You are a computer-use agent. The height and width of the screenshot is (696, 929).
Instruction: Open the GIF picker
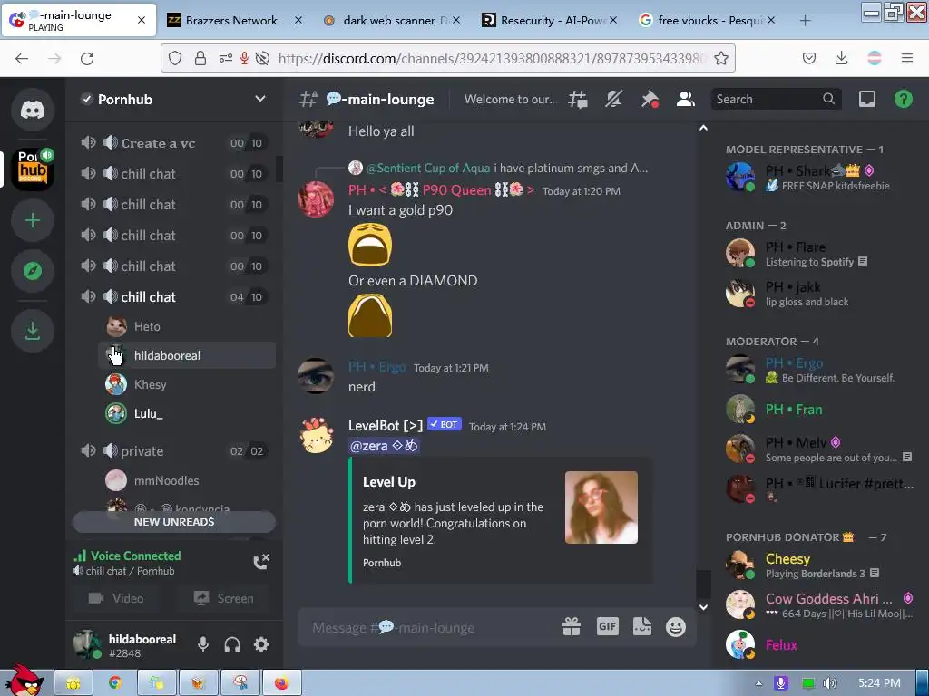(x=607, y=626)
